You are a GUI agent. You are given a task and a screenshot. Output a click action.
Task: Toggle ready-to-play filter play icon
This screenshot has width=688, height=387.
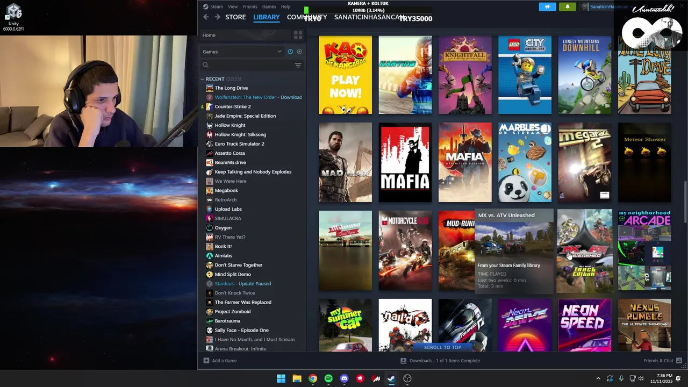299,52
